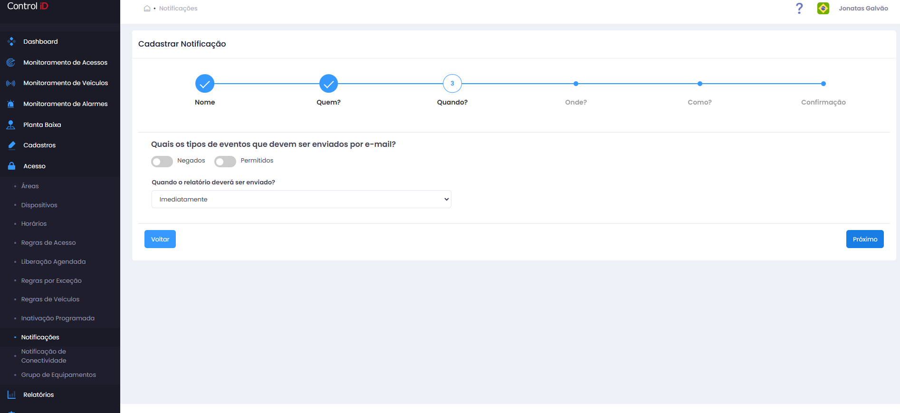Open Dashboard menu item
This screenshot has height=413, width=900.
click(60, 41)
